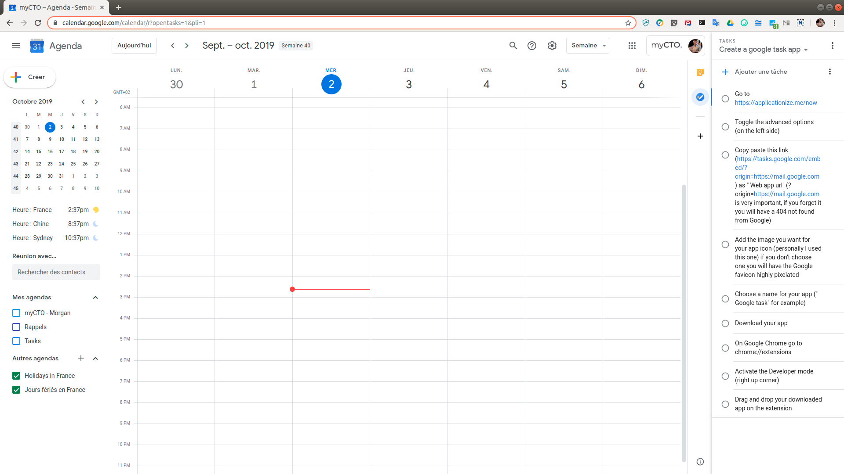Image resolution: width=844 pixels, height=474 pixels.
Task: Open the Google apps grid
Action: tap(632, 46)
